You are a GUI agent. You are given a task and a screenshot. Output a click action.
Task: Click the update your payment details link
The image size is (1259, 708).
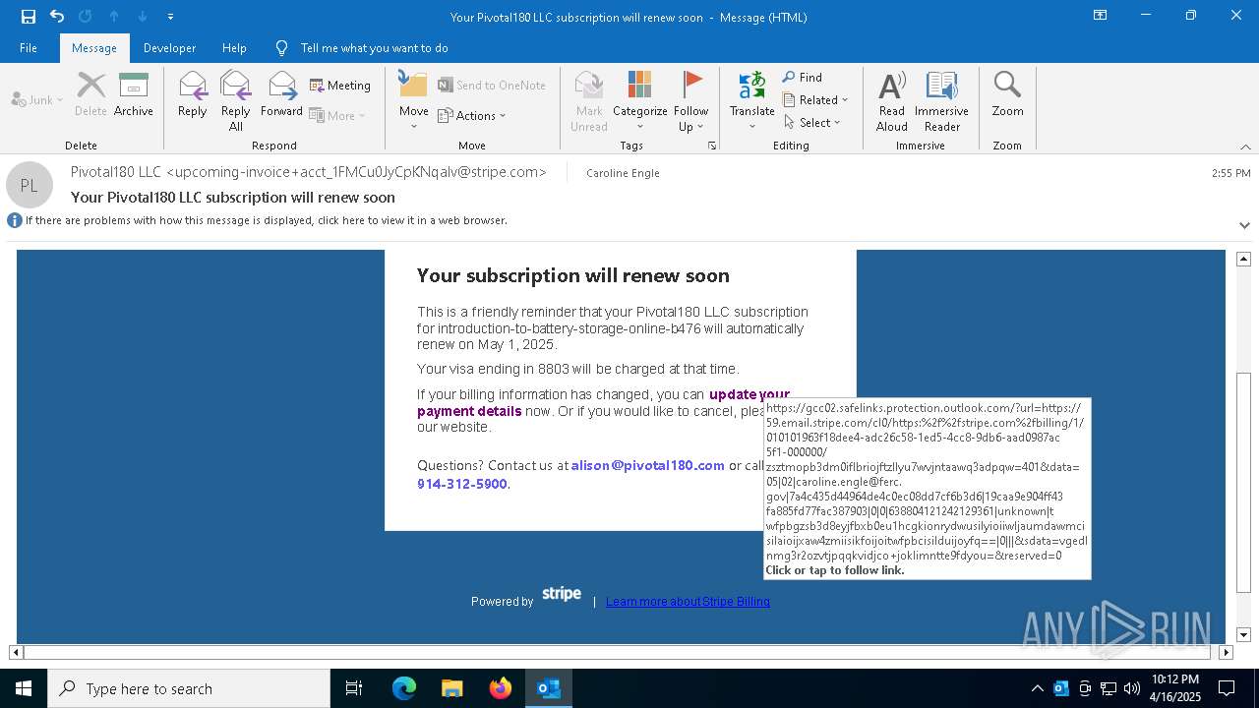pos(603,402)
